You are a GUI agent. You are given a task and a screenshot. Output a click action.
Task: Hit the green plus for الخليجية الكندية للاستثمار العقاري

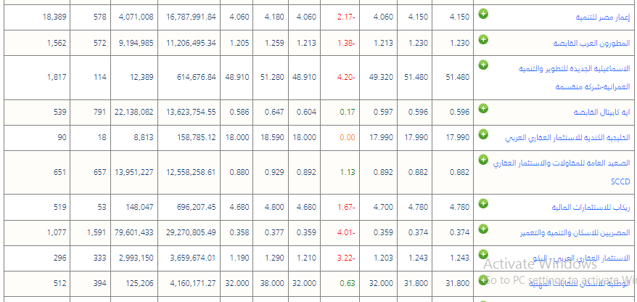pyautogui.click(x=484, y=134)
